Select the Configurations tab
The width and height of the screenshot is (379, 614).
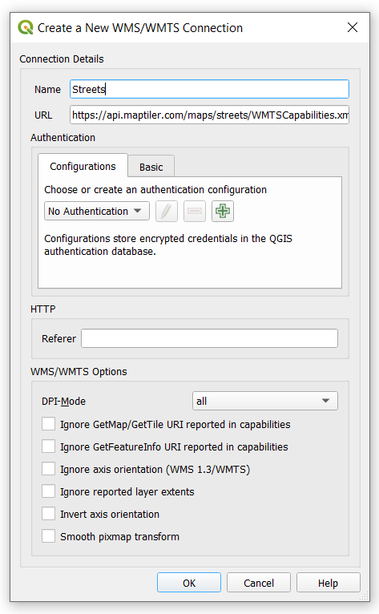click(x=83, y=167)
